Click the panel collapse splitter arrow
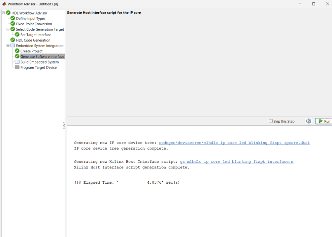This screenshot has width=332, height=237. click(64, 125)
